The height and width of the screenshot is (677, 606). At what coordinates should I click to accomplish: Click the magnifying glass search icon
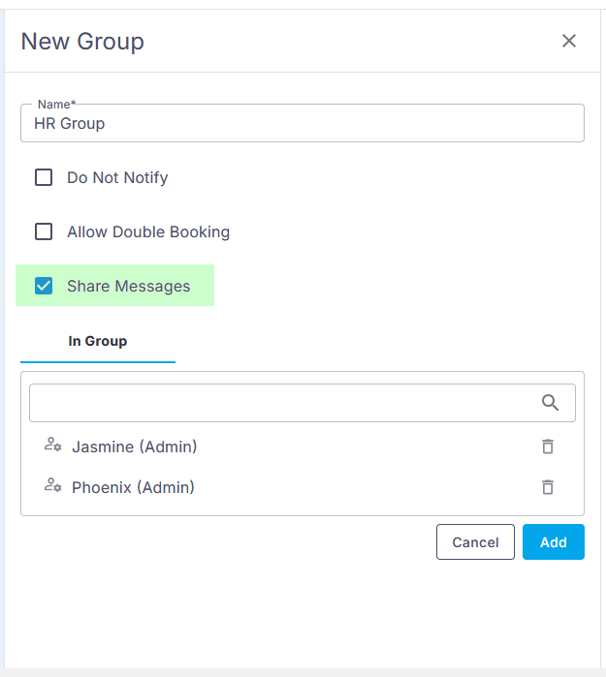click(x=550, y=403)
